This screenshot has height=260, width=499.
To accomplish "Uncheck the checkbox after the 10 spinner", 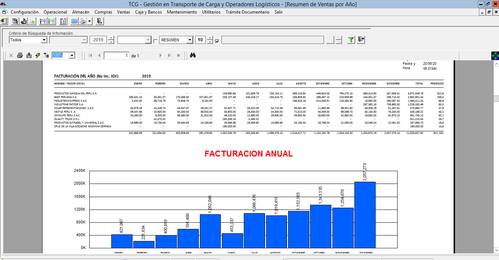I will point(217,41).
